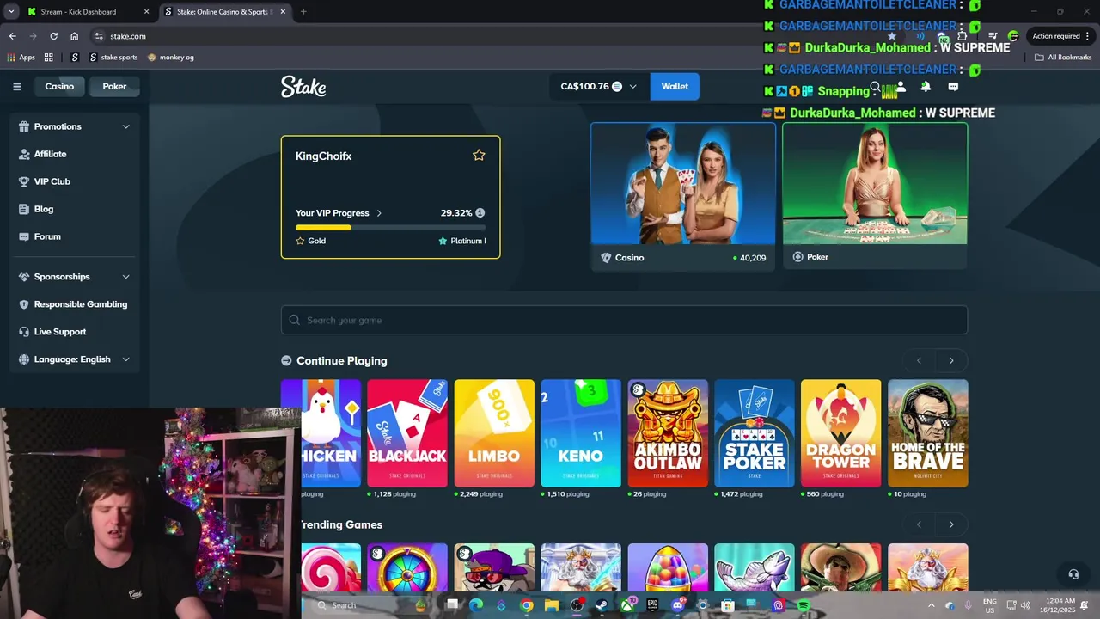1100x619 pixels.
Task: Open Steam from the taskbar
Action: pyautogui.click(x=602, y=605)
